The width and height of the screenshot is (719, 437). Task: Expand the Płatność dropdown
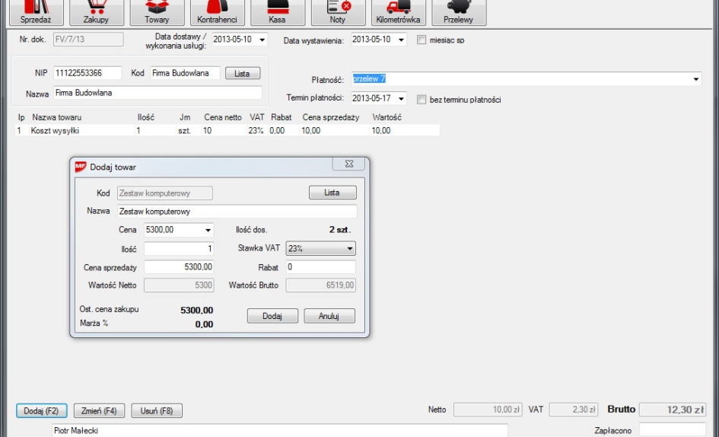[x=695, y=79]
